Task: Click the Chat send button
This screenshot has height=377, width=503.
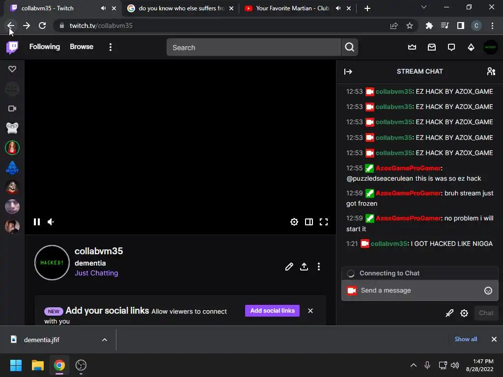Action: pyautogui.click(x=486, y=313)
